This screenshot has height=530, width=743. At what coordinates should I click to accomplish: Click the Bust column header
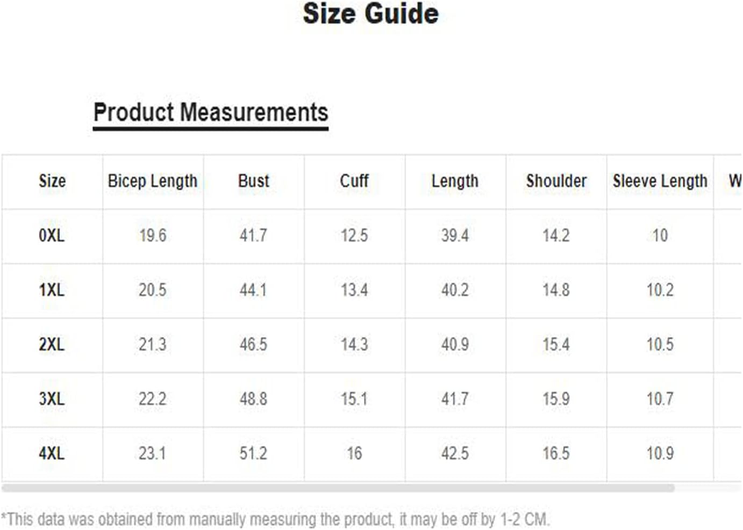pyautogui.click(x=254, y=181)
